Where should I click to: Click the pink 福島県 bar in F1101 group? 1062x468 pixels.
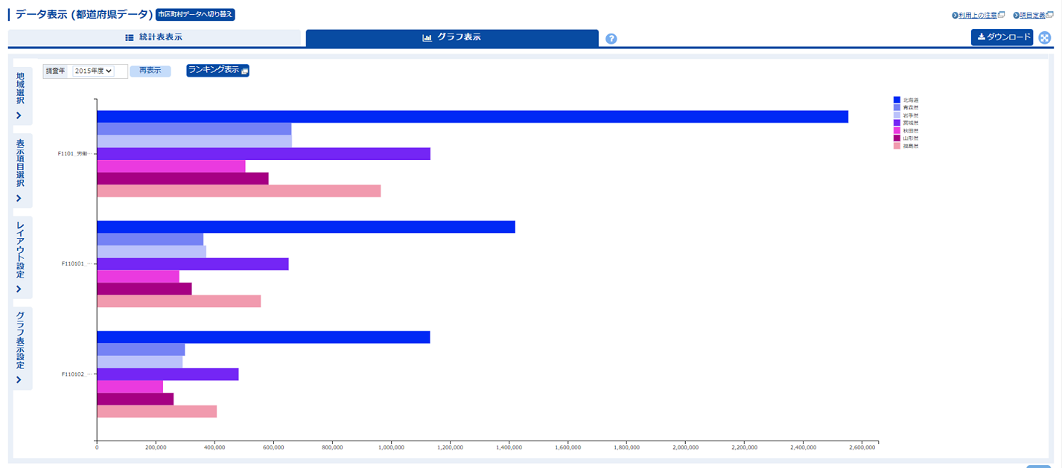[238, 191]
